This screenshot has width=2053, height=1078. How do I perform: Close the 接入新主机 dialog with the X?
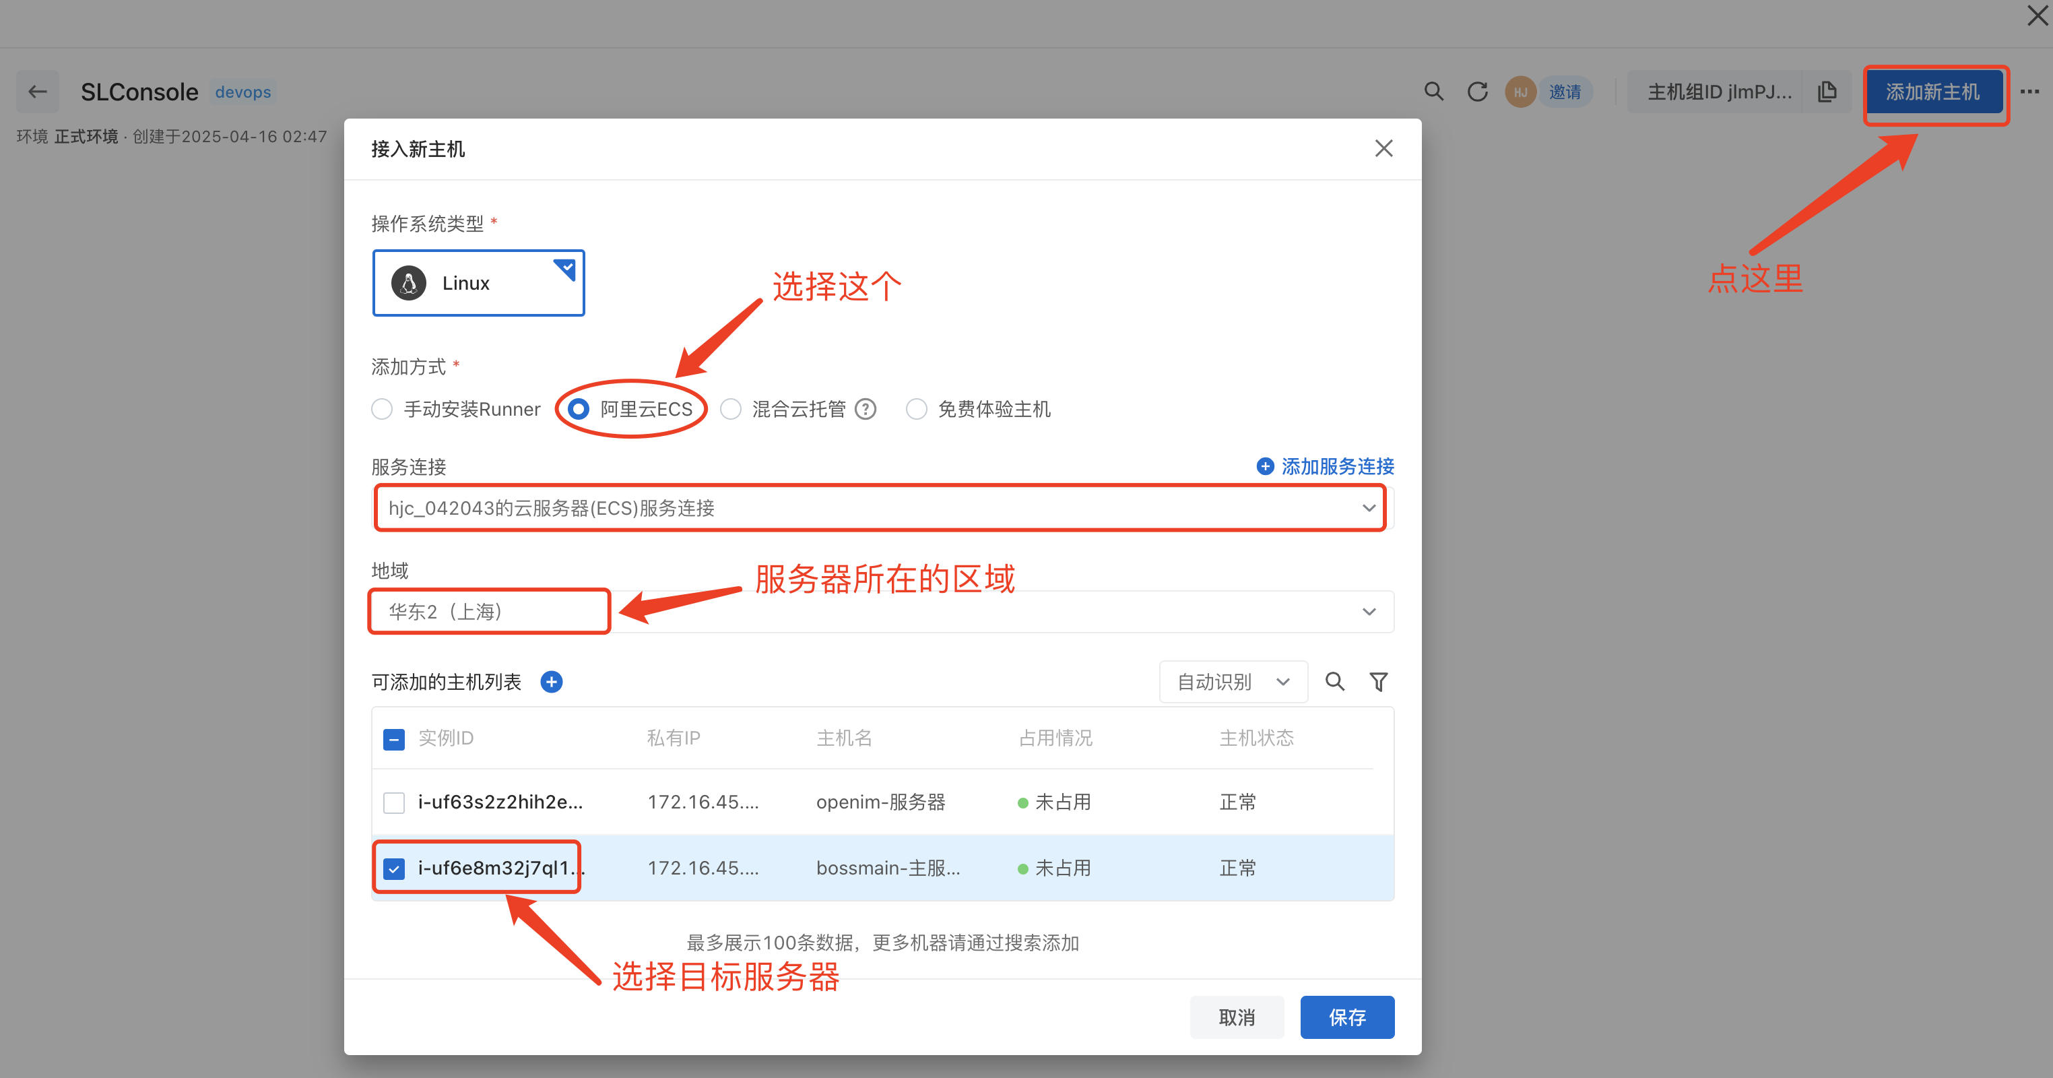tap(1383, 148)
